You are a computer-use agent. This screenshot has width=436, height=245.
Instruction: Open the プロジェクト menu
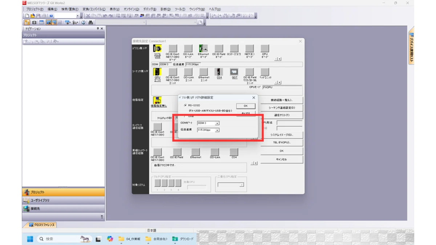tap(35, 9)
